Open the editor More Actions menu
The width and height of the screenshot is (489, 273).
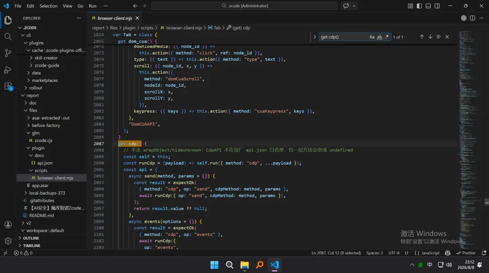tap(481, 18)
